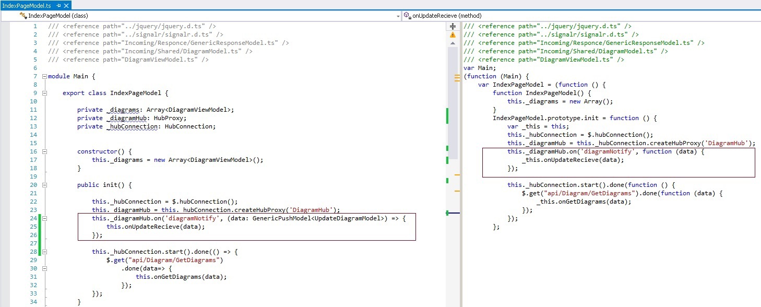This screenshot has height=307, width=761.
Task: Click 'var IndexPageModel = (function () {' line
Action: point(542,85)
